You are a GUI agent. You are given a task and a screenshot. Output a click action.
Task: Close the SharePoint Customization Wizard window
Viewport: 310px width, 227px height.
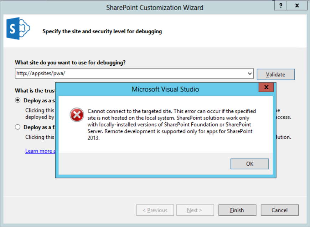[x=297, y=6]
